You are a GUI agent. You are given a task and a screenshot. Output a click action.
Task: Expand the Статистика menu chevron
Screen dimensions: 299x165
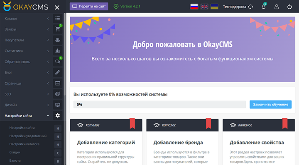pyautogui.click(x=48, y=51)
